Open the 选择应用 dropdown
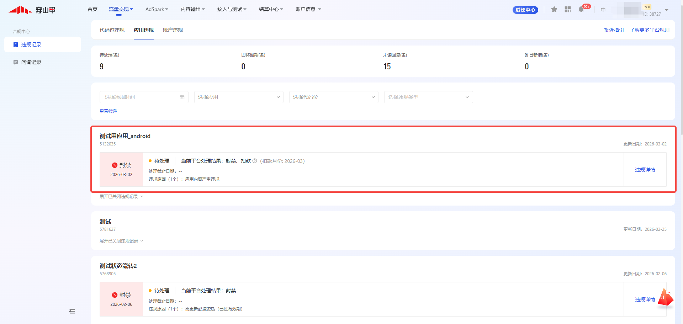Image resolution: width=683 pixels, height=324 pixels. click(x=238, y=97)
